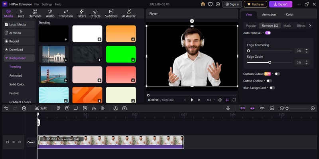Expand the Custom Cutout arrow
Image resolution: width=319 pixels, height=159 pixels.
pyautogui.click(x=273, y=74)
